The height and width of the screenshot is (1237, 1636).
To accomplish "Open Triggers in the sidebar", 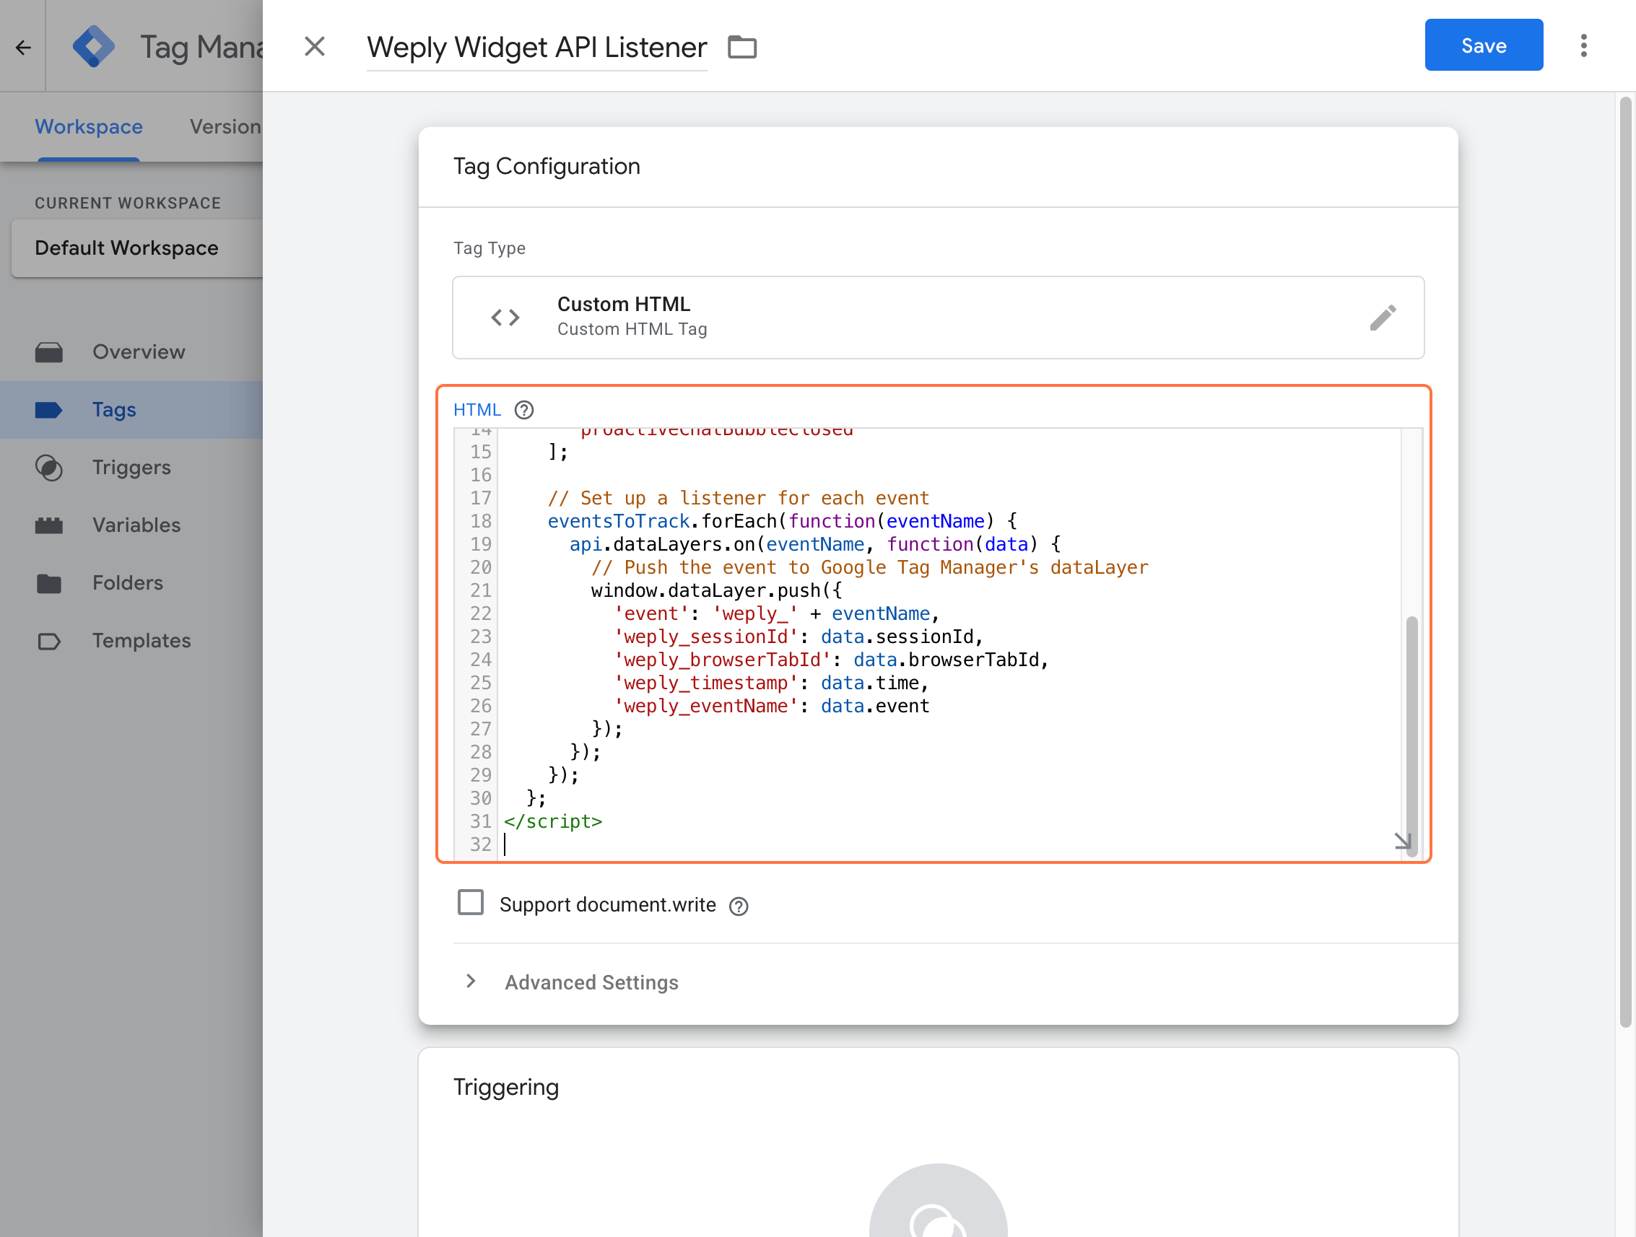I will point(131,467).
